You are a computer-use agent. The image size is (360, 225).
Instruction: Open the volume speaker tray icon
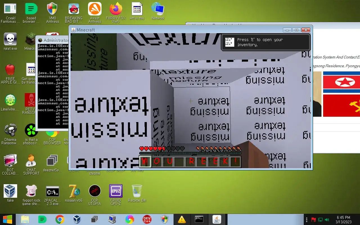pyautogui.click(x=327, y=219)
